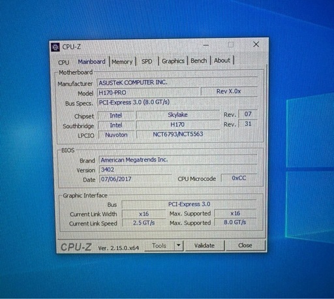Viewport: 334px width, 299px height.
Task: Go to the Bench tab
Action: tap(199, 61)
